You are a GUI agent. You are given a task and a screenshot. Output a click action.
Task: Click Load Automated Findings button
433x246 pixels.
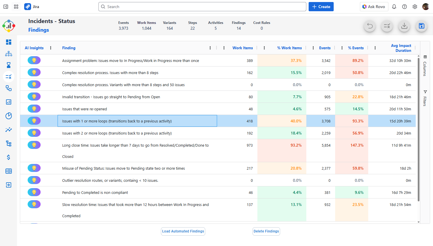[183, 231]
